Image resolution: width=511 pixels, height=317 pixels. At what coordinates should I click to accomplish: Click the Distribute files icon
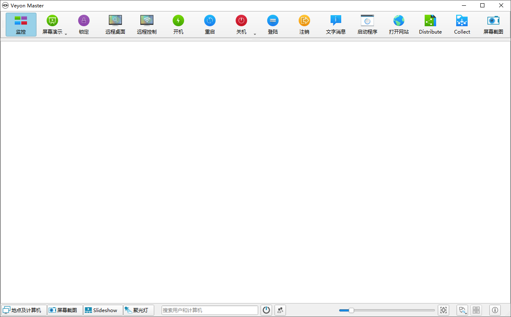430,25
